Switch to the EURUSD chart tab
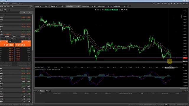This screenshot has width=189, height=106. 38,6
